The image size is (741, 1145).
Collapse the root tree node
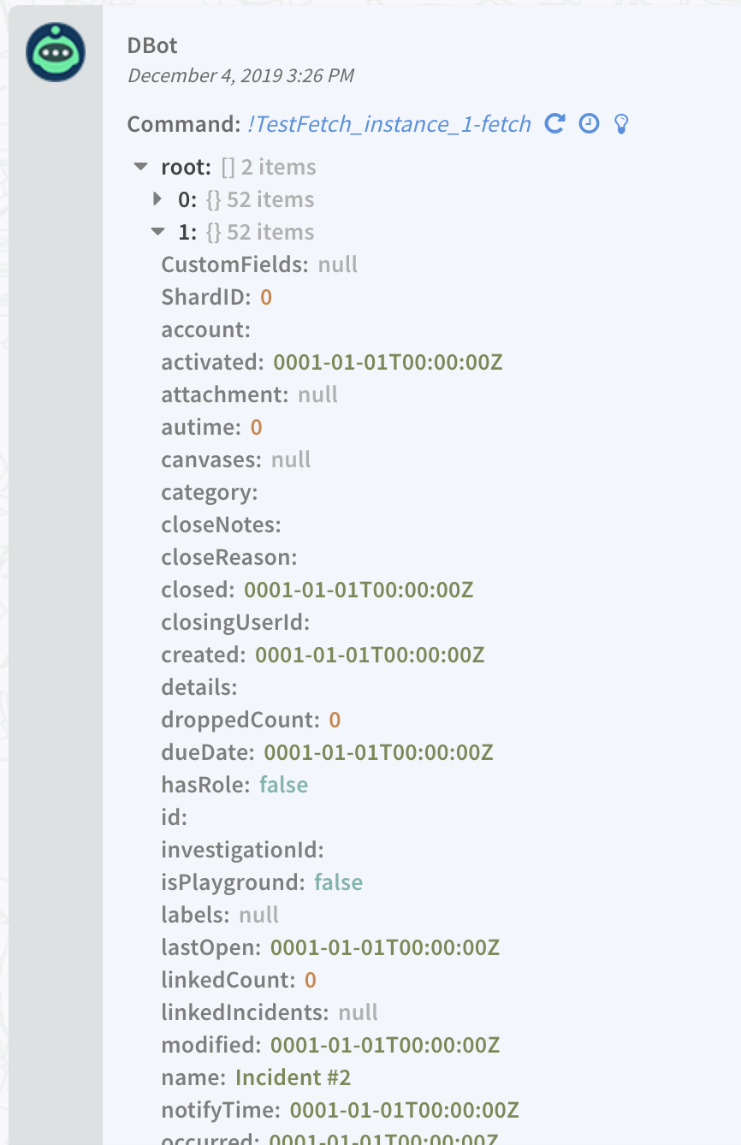[x=141, y=167]
